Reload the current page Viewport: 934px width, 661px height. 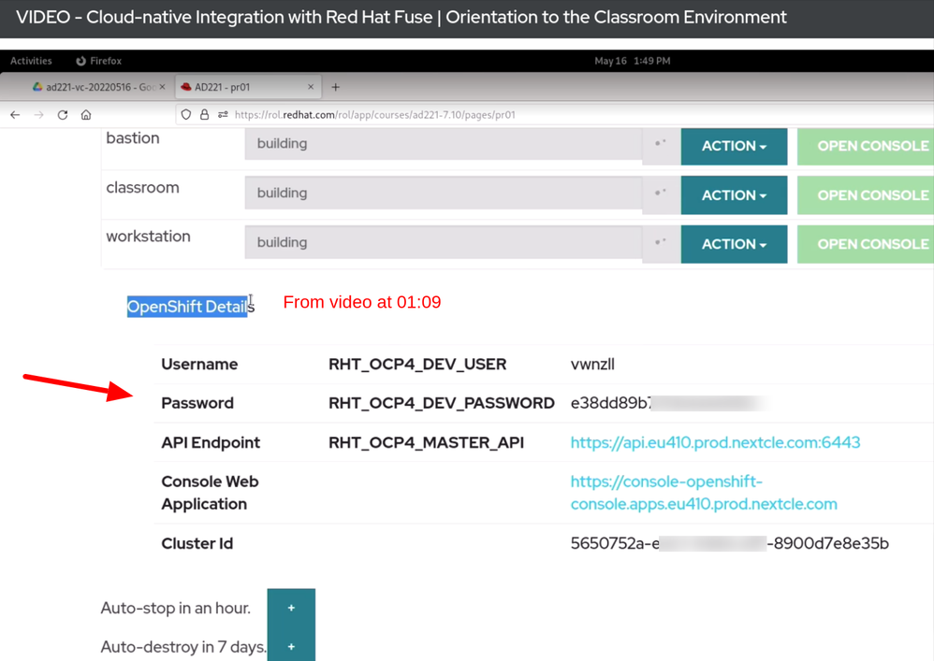pyautogui.click(x=63, y=115)
